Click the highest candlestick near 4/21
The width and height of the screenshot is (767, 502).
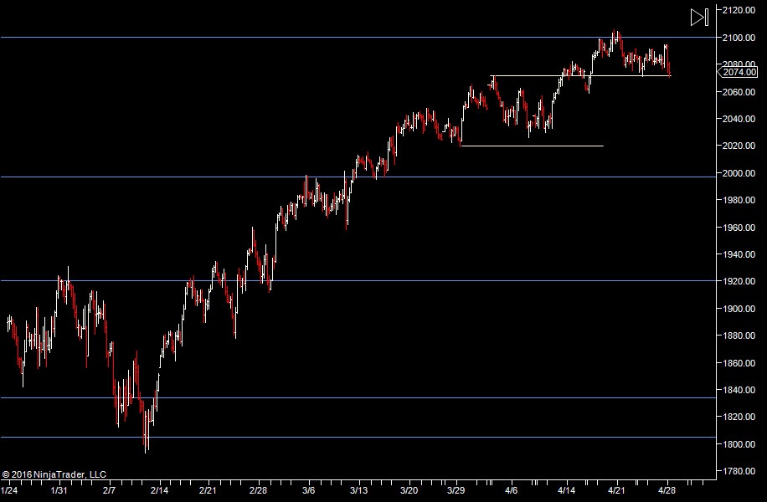pos(616,36)
